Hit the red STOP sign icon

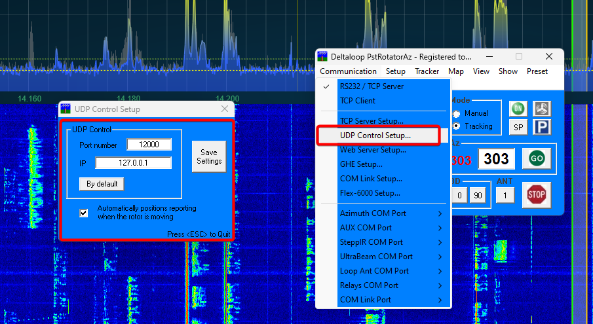coord(537,194)
